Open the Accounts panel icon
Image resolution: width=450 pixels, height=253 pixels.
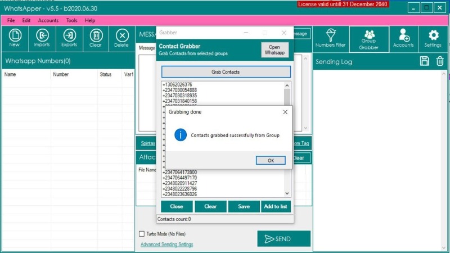403,38
